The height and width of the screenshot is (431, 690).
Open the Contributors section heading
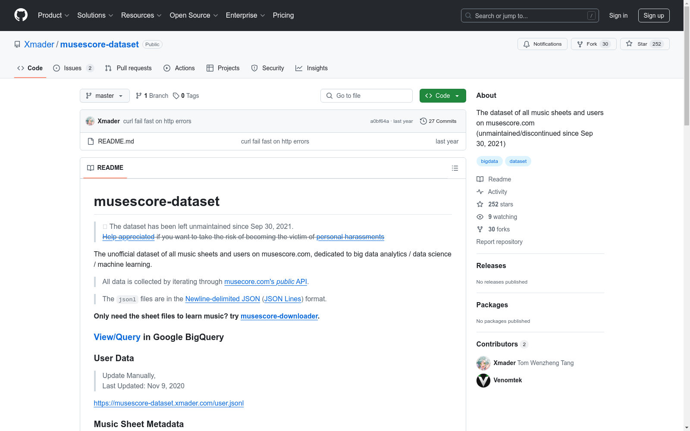(502, 344)
